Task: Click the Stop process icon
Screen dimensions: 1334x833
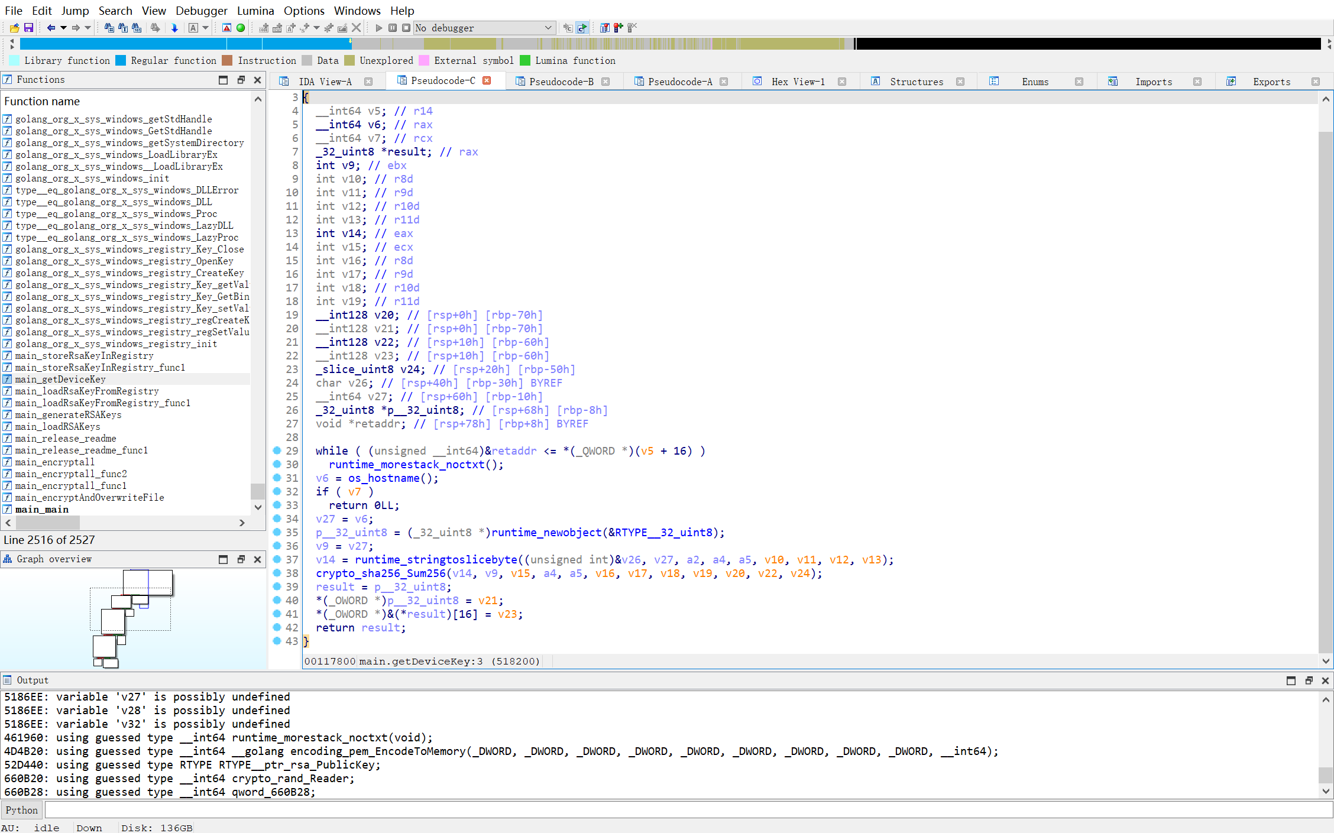Action: (x=406, y=28)
